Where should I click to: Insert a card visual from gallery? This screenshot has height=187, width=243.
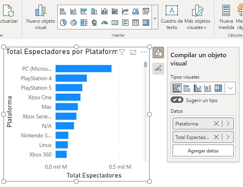coord(115,23)
